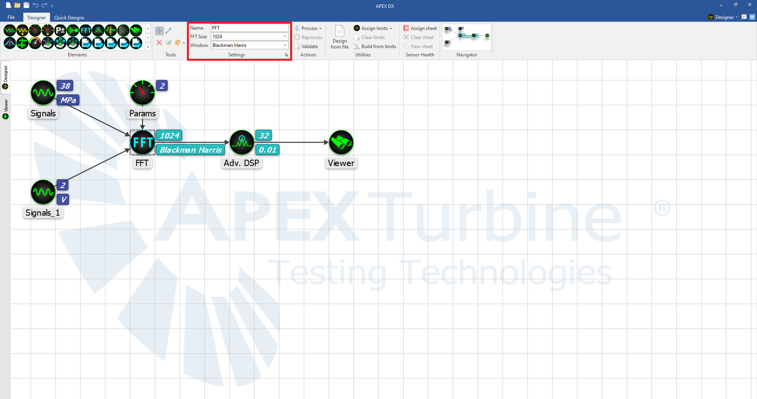The image size is (757, 399).
Task: Select the yellow starred signals element
Action: point(22,30)
